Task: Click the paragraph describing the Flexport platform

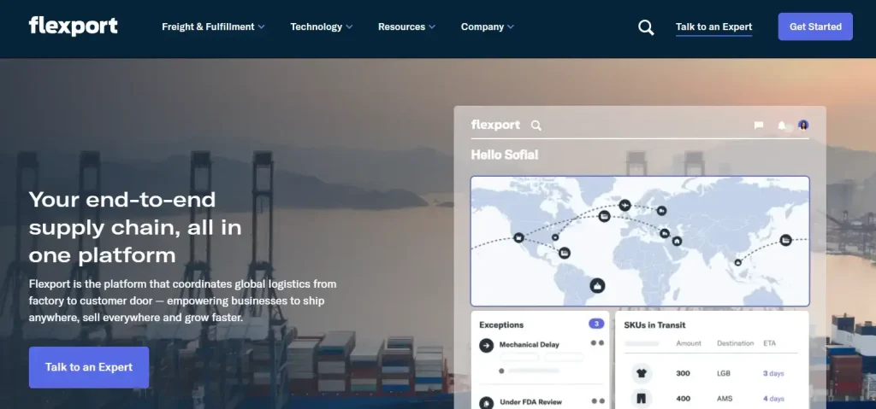Action: pyautogui.click(x=183, y=301)
